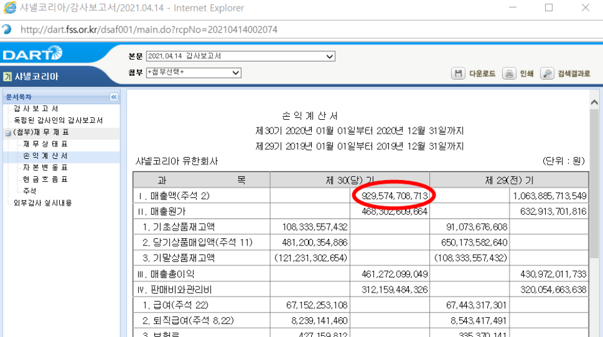Click the address bar URL
This screenshot has width=603, height=337.
[149, 29]
